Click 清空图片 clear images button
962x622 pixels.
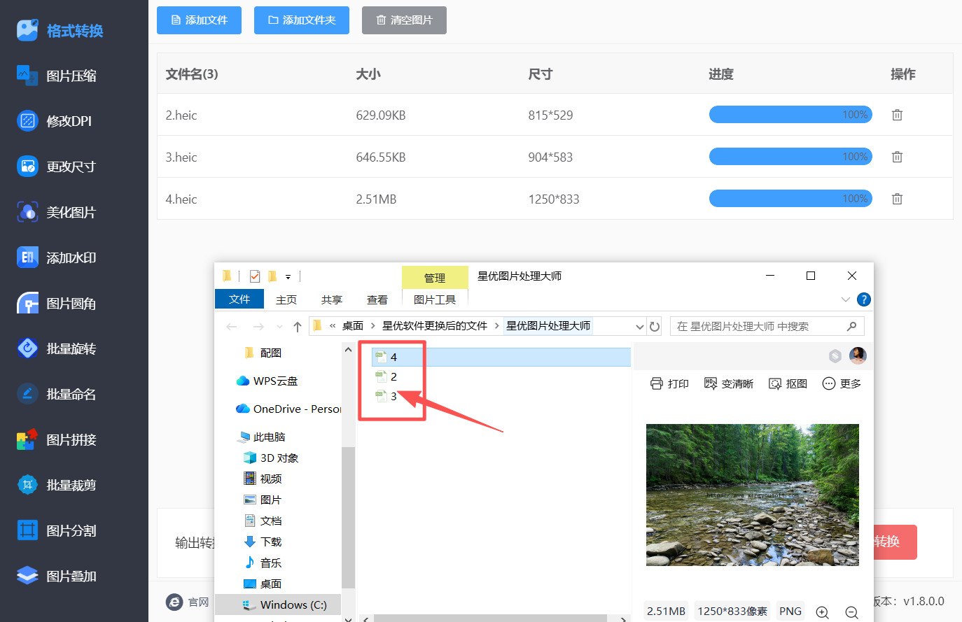pyautogui.click(x=404, y=20)
